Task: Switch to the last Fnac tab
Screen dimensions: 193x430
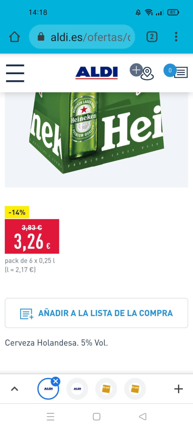Action: [x=135, y=389]
